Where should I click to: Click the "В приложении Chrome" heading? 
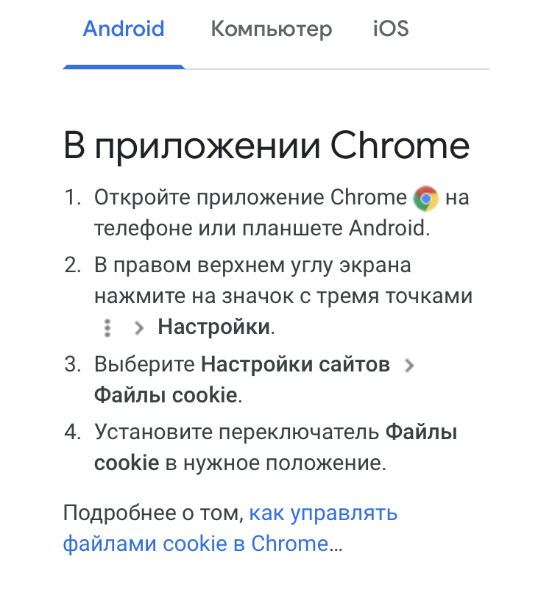tap(266, 145)
